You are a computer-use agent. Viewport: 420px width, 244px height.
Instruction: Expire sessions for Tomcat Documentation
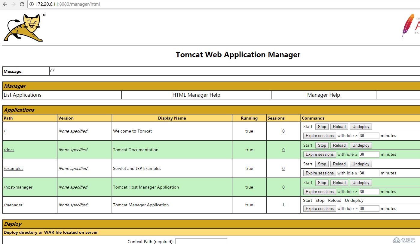coord(320,155)
